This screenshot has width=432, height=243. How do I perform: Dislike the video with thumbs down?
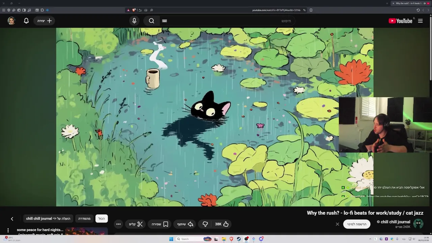click(205, 224)
